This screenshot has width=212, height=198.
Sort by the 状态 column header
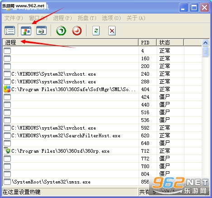tap(170, 43)
